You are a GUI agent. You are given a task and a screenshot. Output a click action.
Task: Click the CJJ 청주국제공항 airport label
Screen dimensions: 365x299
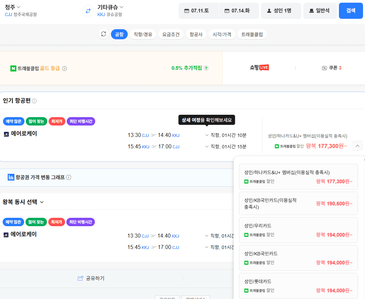[x=21, y=14]
